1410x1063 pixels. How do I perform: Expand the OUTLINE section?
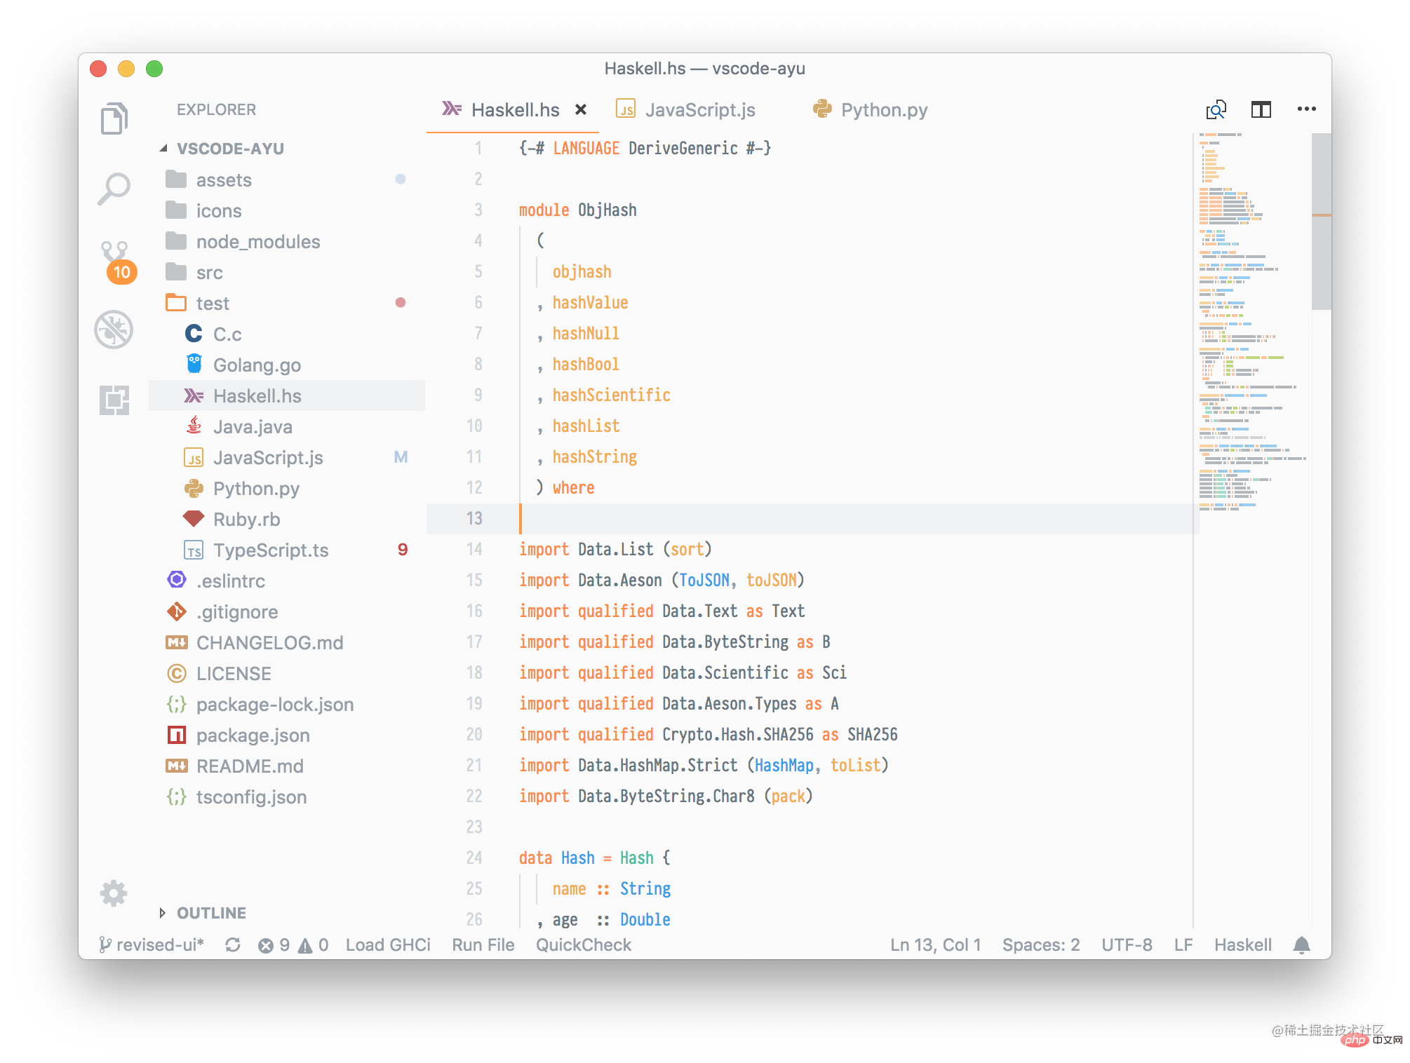click(x=210, y=913)
